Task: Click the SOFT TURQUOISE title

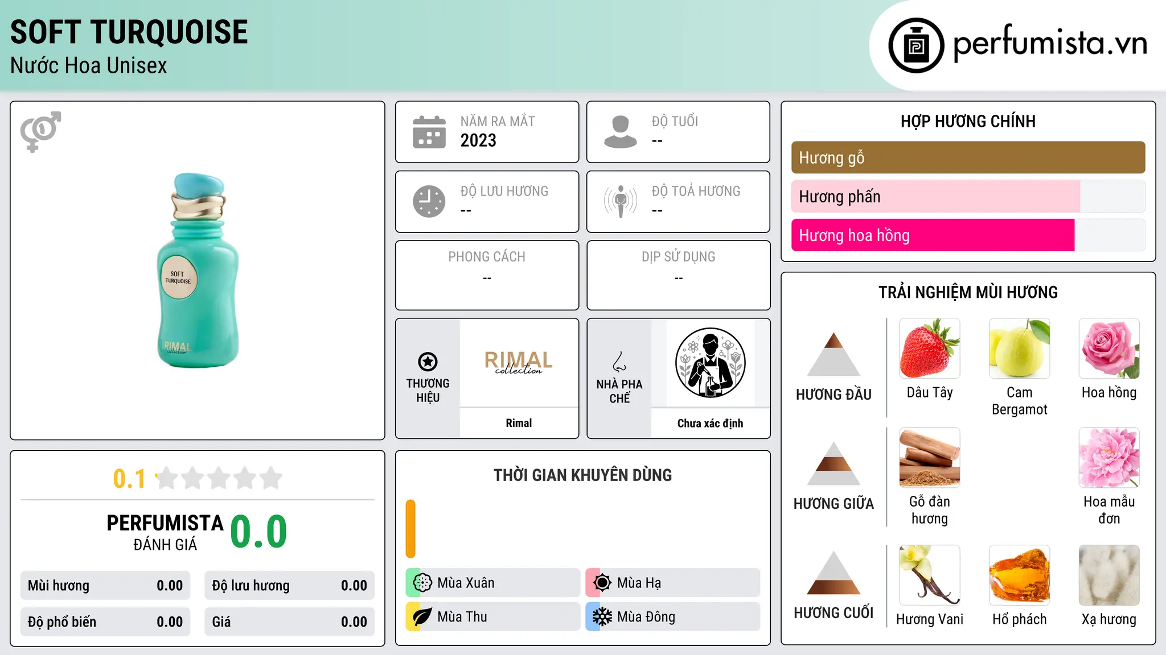Action: click(129, 32)
